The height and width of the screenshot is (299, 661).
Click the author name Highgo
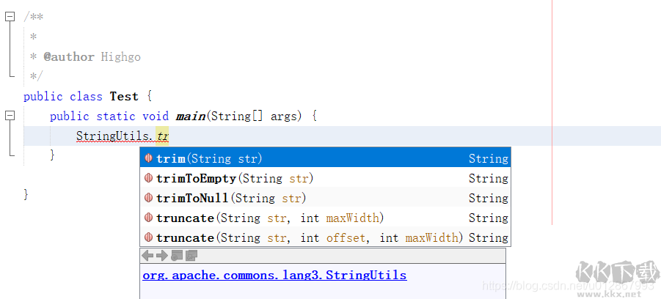click(120, 57)
